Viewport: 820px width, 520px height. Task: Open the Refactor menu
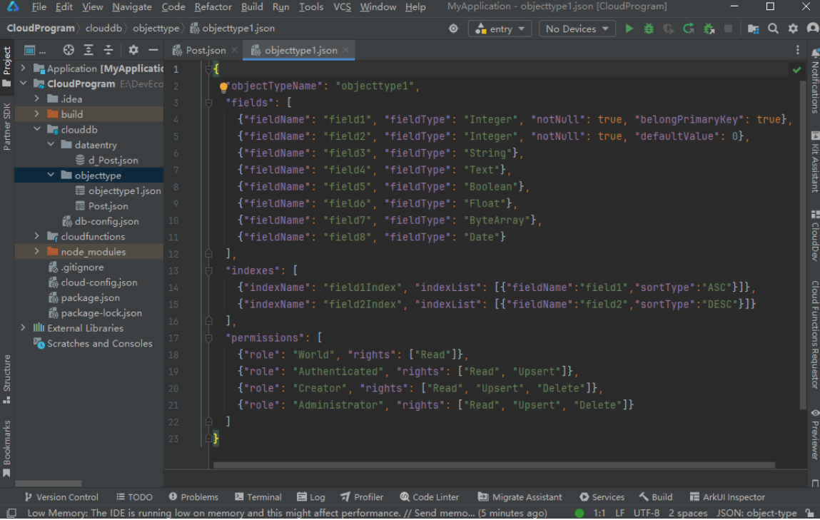coord(213,7)
